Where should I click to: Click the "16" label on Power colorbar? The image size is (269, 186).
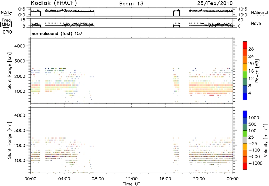tap(251, 71)
